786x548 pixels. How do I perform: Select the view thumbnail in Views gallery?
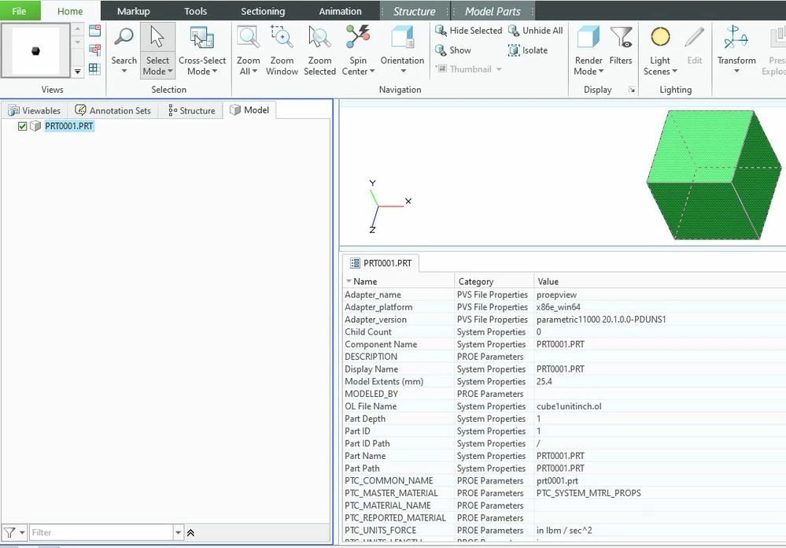[35, 50]
